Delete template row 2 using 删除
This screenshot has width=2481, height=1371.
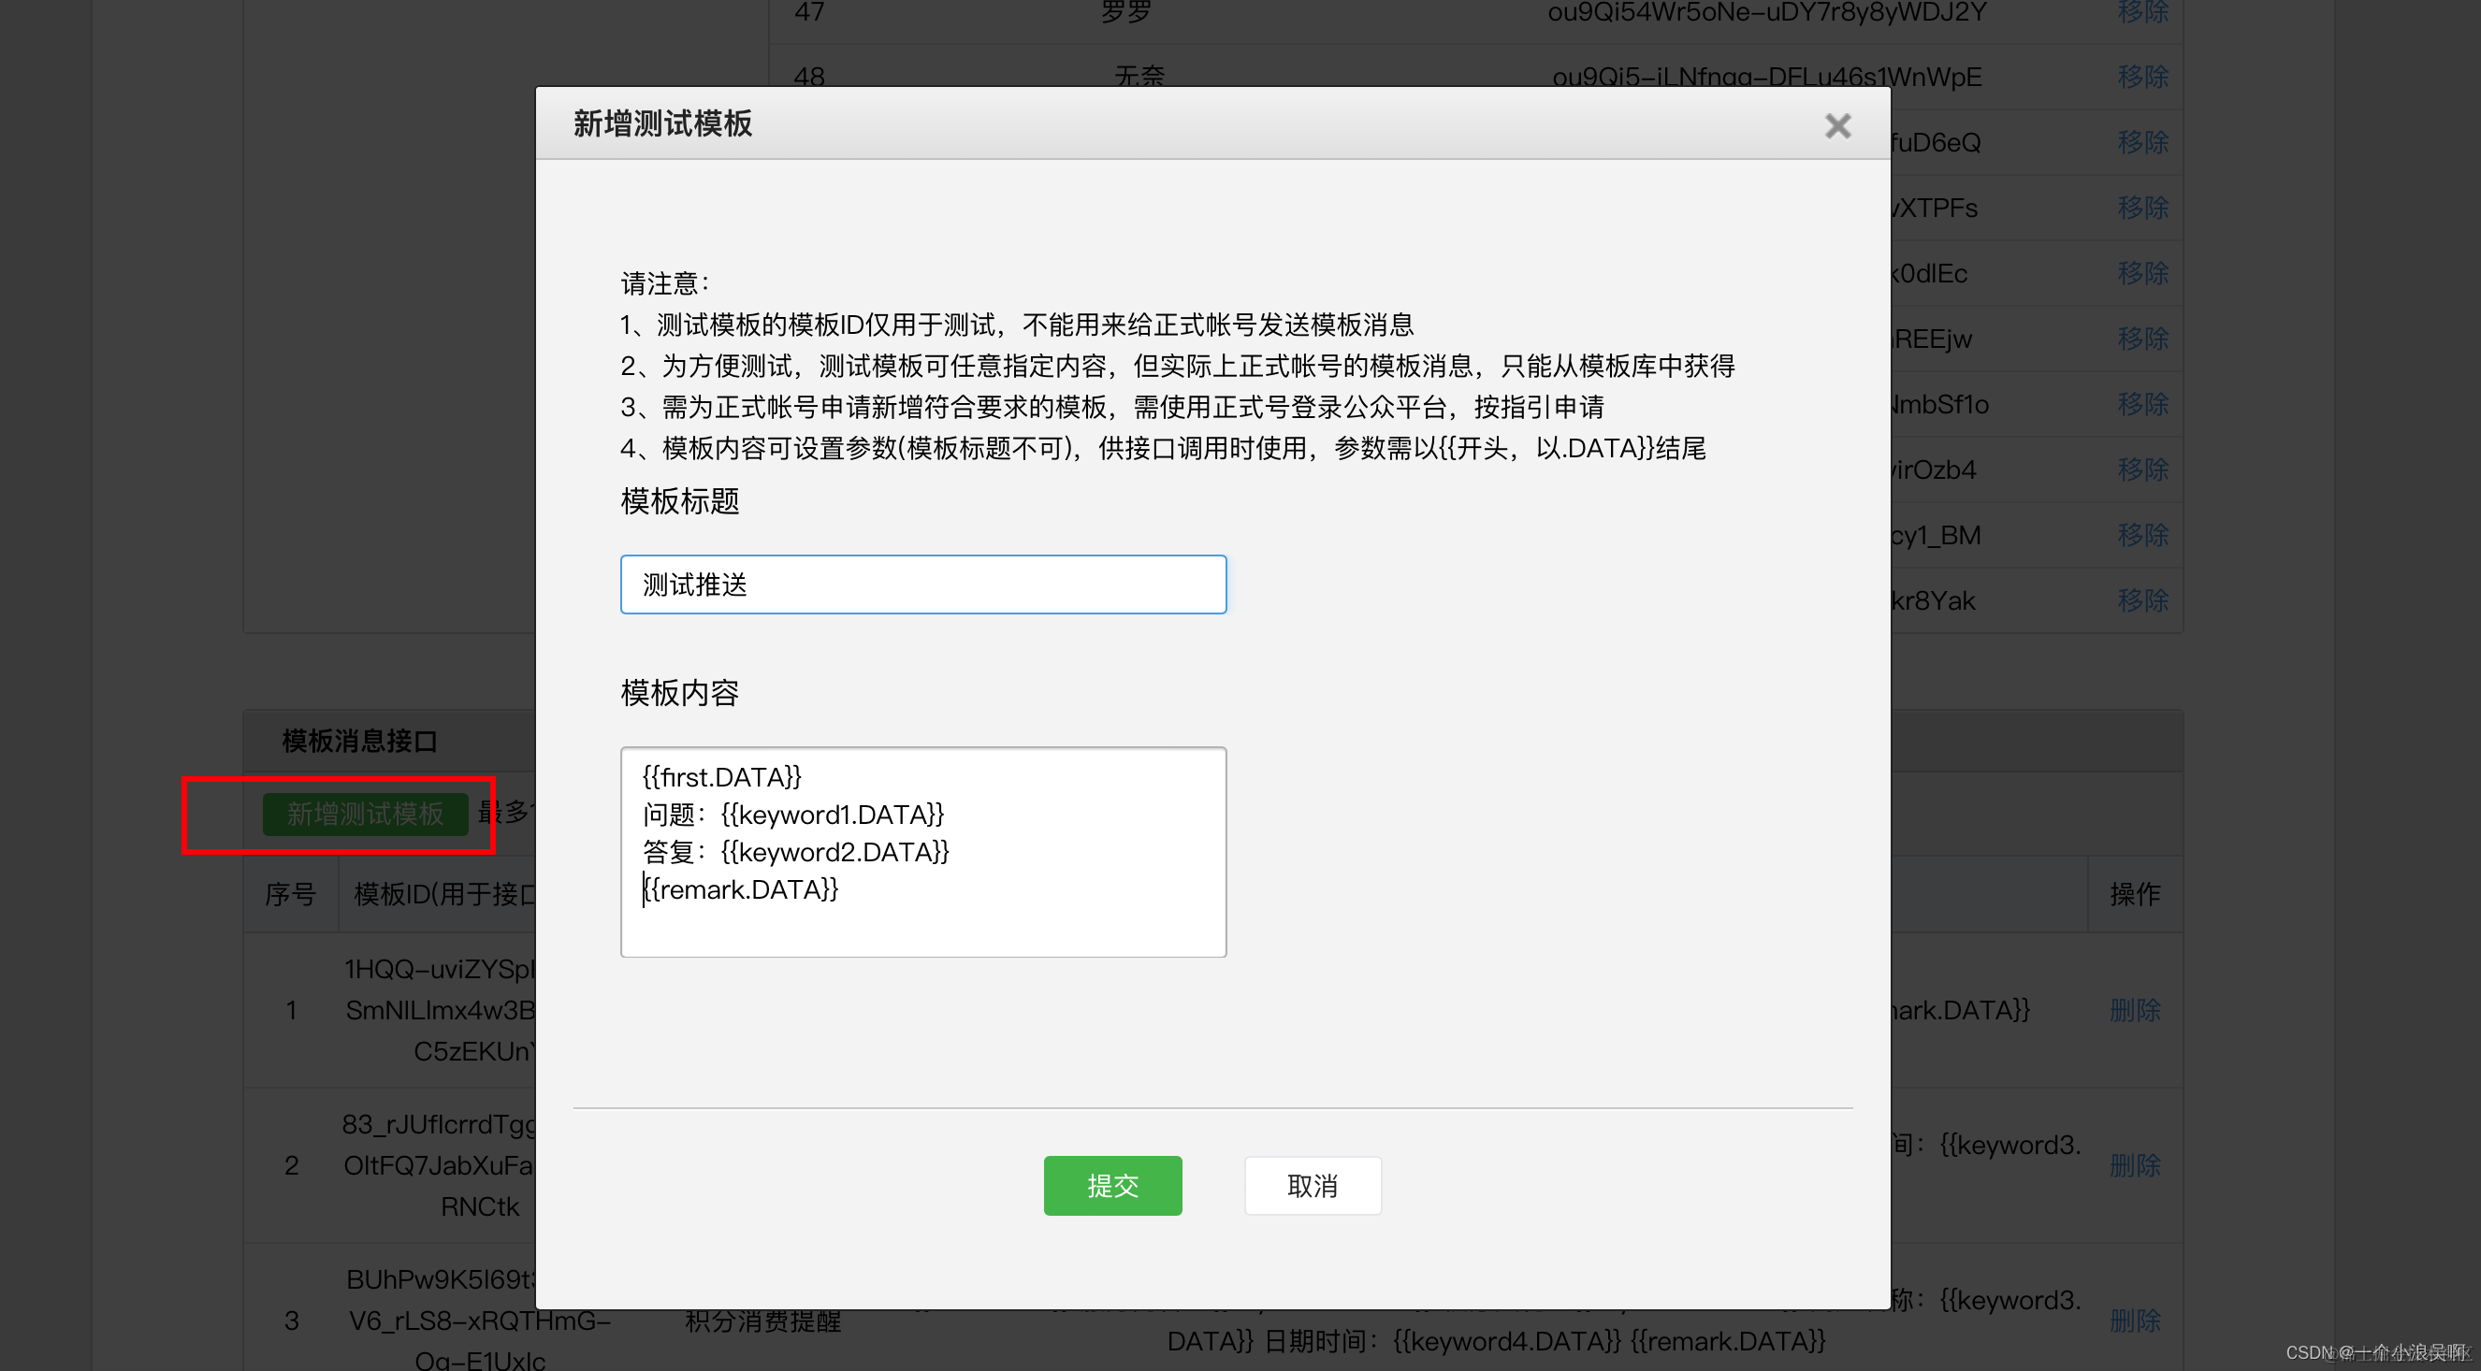[2136, 1165]
